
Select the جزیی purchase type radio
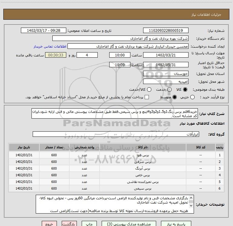click(192, 97)
